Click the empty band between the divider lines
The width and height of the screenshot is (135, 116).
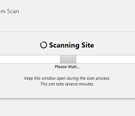pyautogui.click(x=67, y=25)
